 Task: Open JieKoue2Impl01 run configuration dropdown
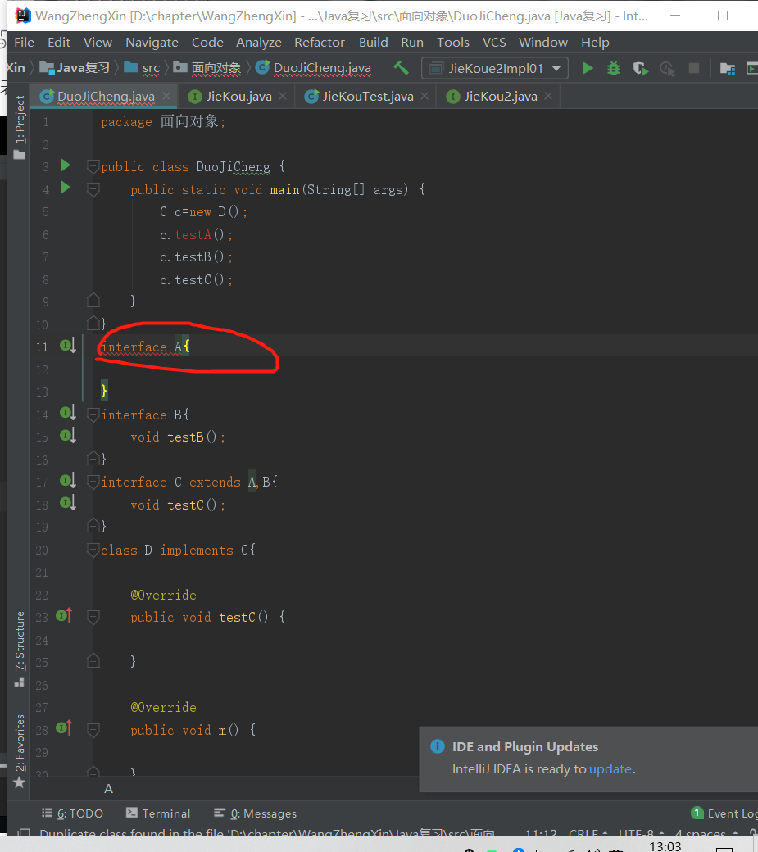coord(495,69)
